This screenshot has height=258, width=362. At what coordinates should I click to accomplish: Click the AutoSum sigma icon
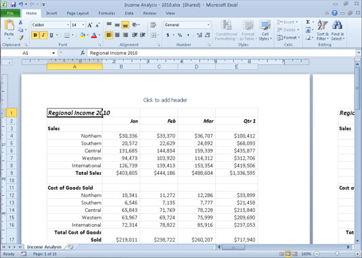tap(308, 22)
